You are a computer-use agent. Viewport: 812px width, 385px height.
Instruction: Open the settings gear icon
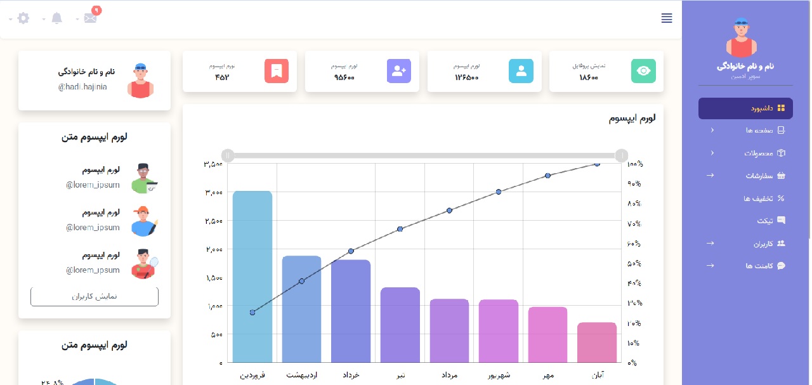click(x=23, y=18)
